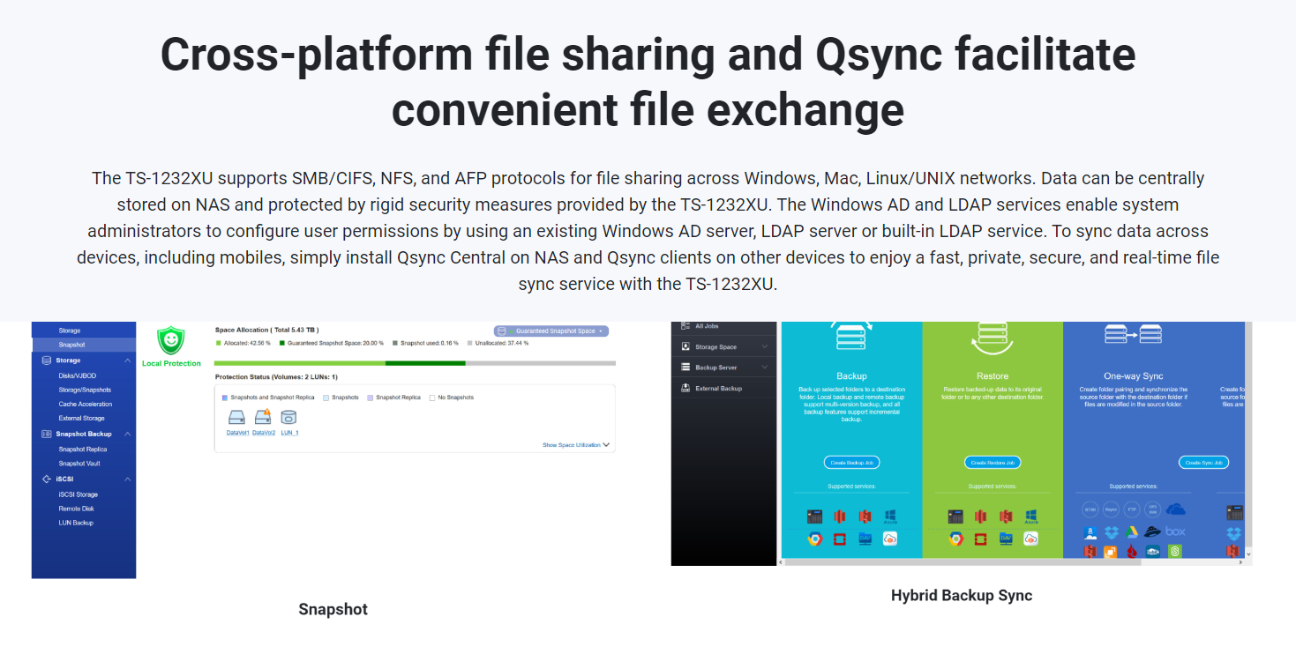Click the Create Backup Job button
The width and height of the screenshot is (1296, 654).
click(x=851, y=463)
